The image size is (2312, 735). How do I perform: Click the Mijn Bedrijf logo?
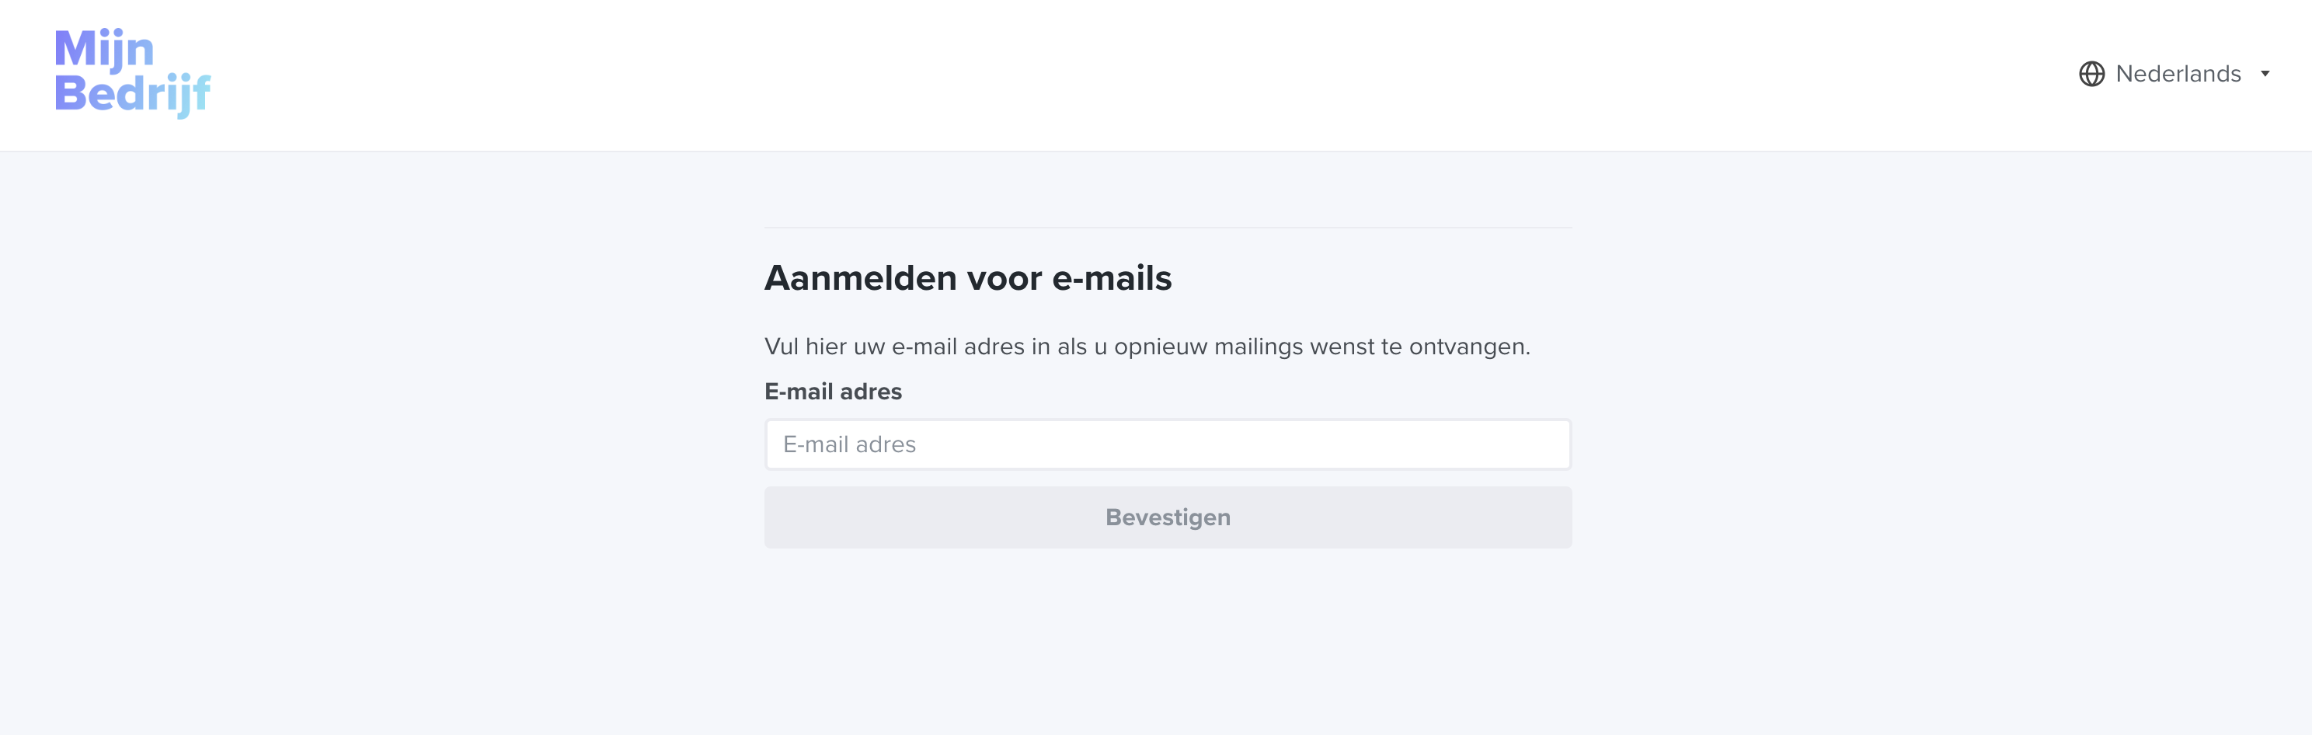(132, 71)
